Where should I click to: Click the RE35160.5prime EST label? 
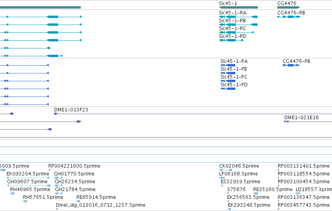(273, 190)
